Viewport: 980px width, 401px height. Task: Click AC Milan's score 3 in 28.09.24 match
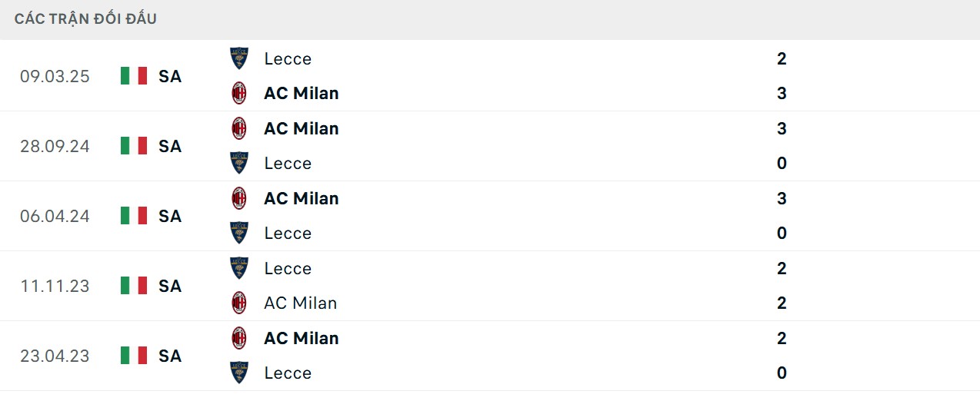(x=782, y=128)
